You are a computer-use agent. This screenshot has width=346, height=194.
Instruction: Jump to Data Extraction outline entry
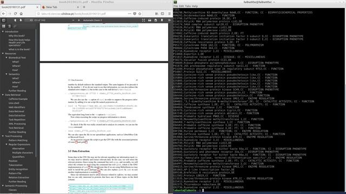point(17,115)
